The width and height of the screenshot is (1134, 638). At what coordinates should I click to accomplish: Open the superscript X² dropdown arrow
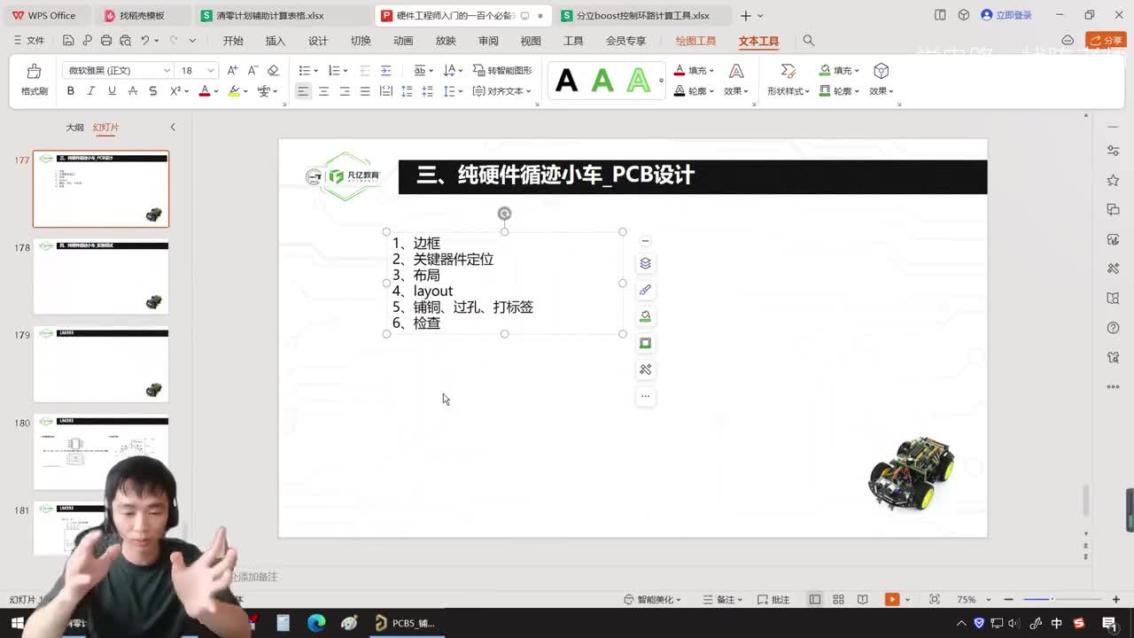point(186,91)
